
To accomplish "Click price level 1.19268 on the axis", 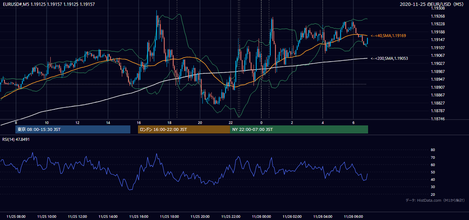I will click(438, 16).
